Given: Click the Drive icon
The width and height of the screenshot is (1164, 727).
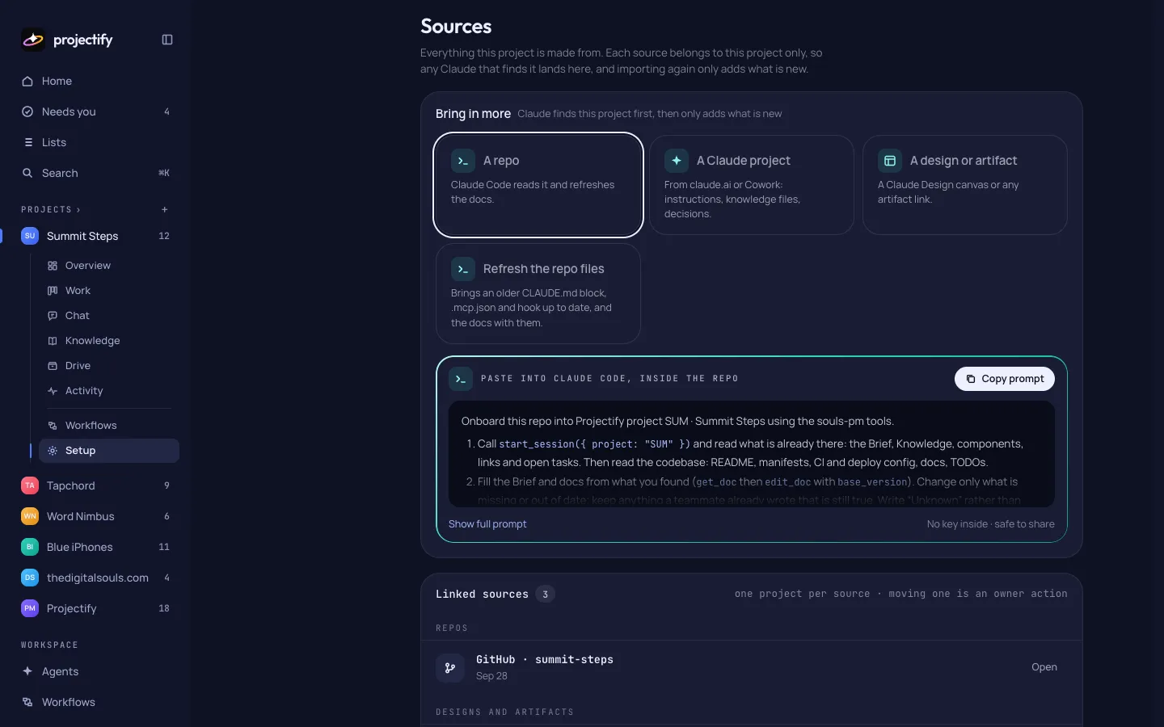Looking at the screenshot, I should point(53,366).
